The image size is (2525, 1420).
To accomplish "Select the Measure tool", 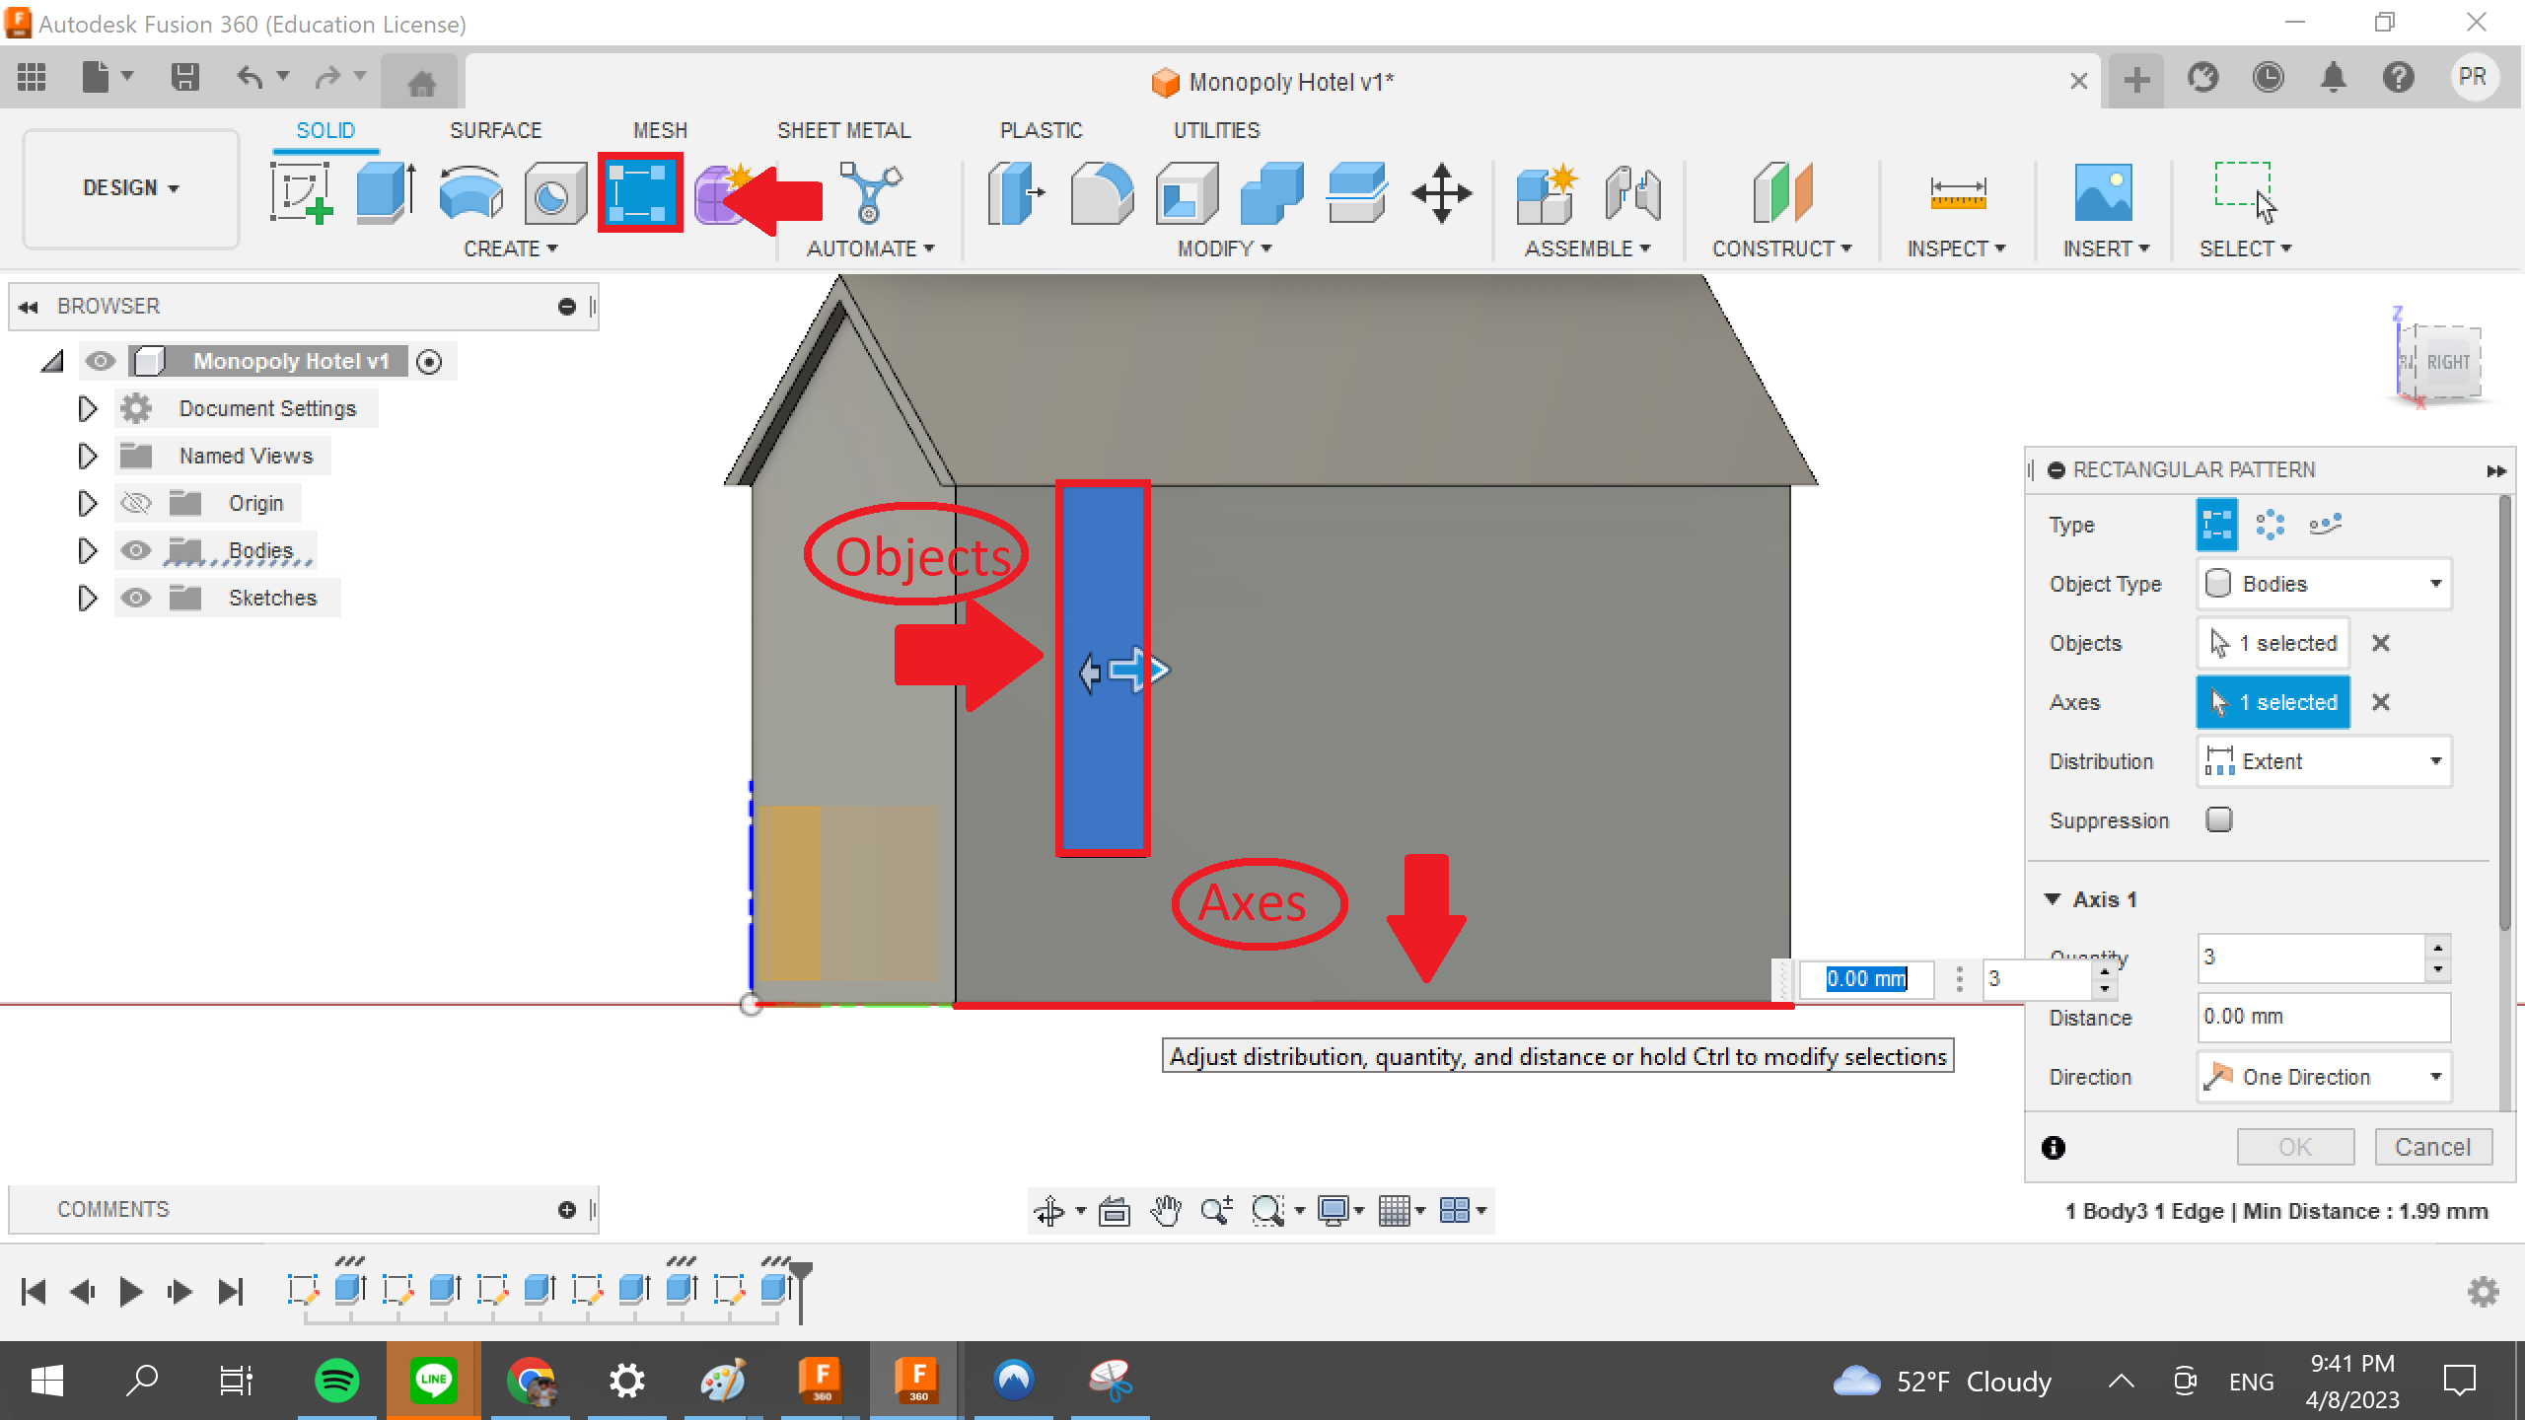I will [x=1958, y=192].
